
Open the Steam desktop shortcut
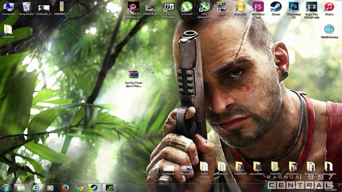click(276, 9)
